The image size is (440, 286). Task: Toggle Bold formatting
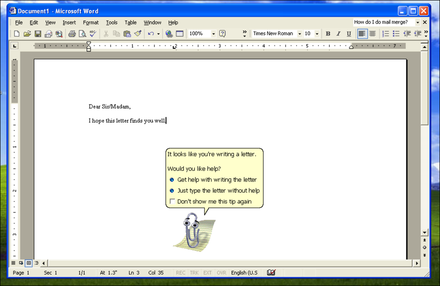pyautogui.click(x=327, y=33)
